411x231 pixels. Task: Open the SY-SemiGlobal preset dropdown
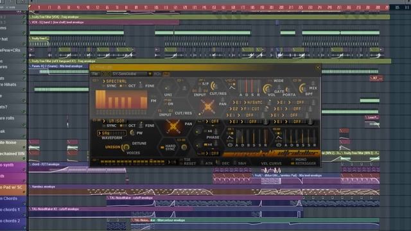129,74
